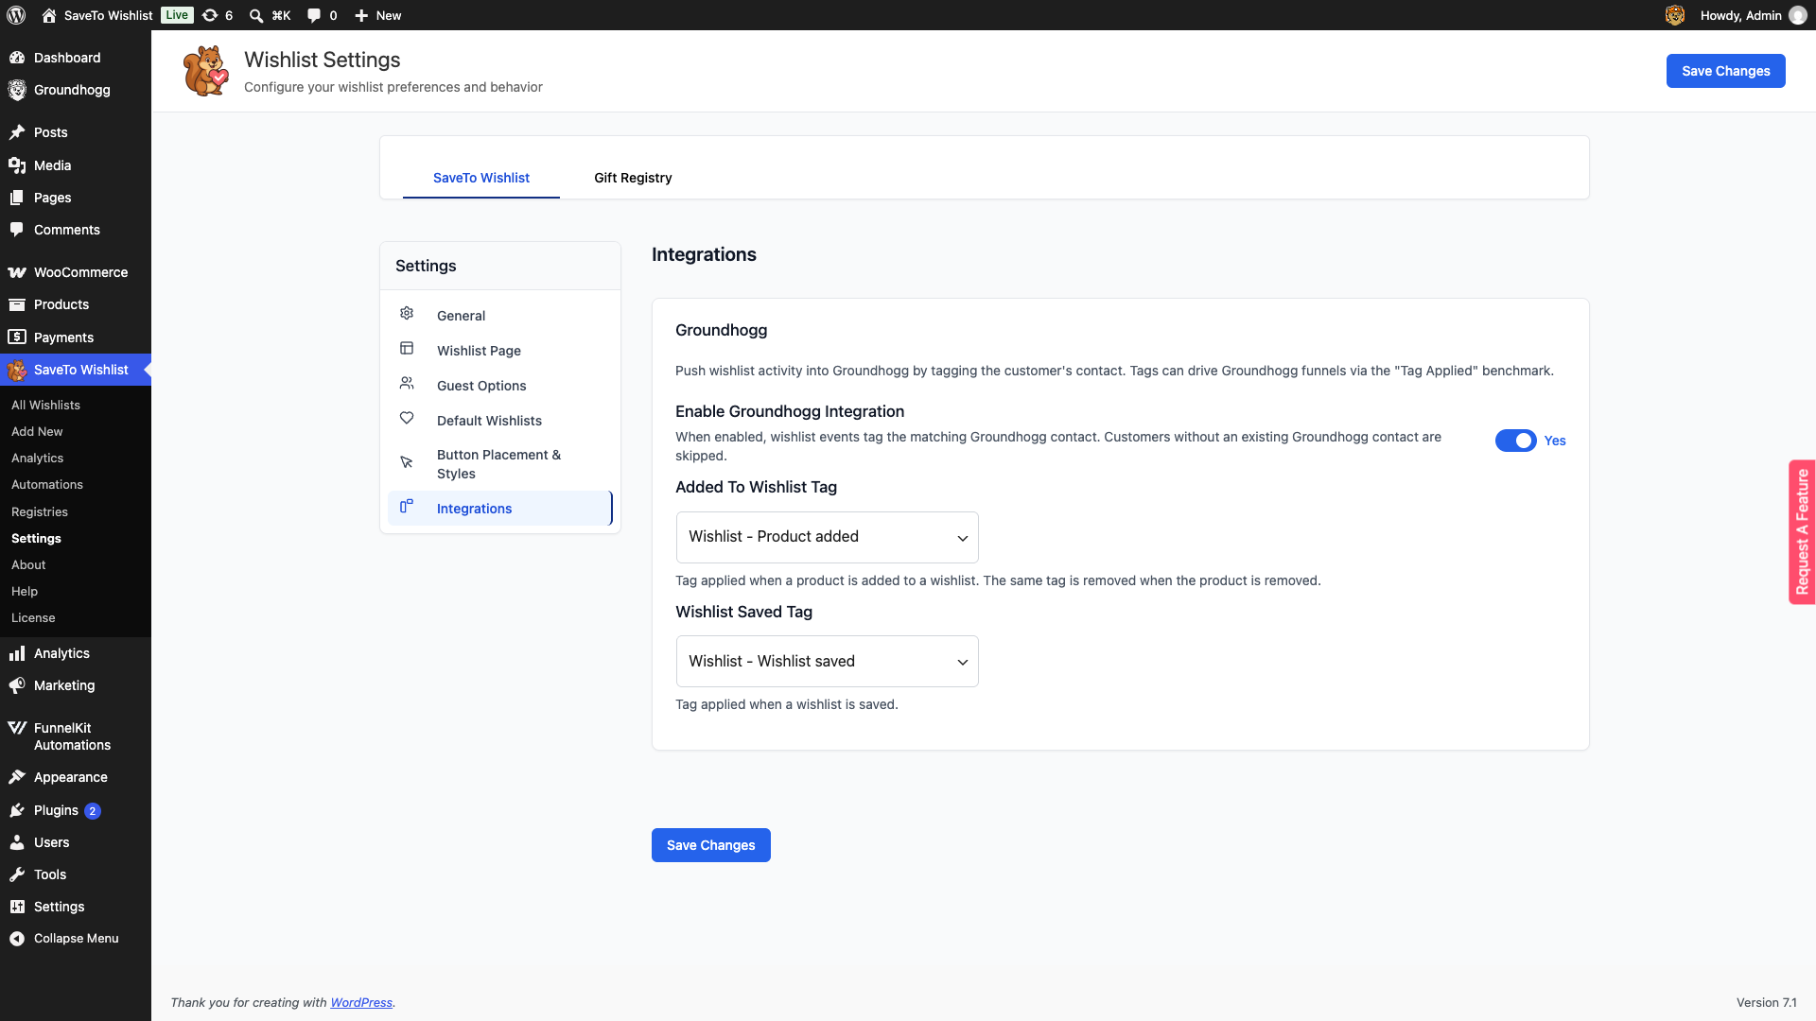The width and height of the screenshot is (1816, 1021).
Task: Open Help submenu link
Action: click(25, 591)
